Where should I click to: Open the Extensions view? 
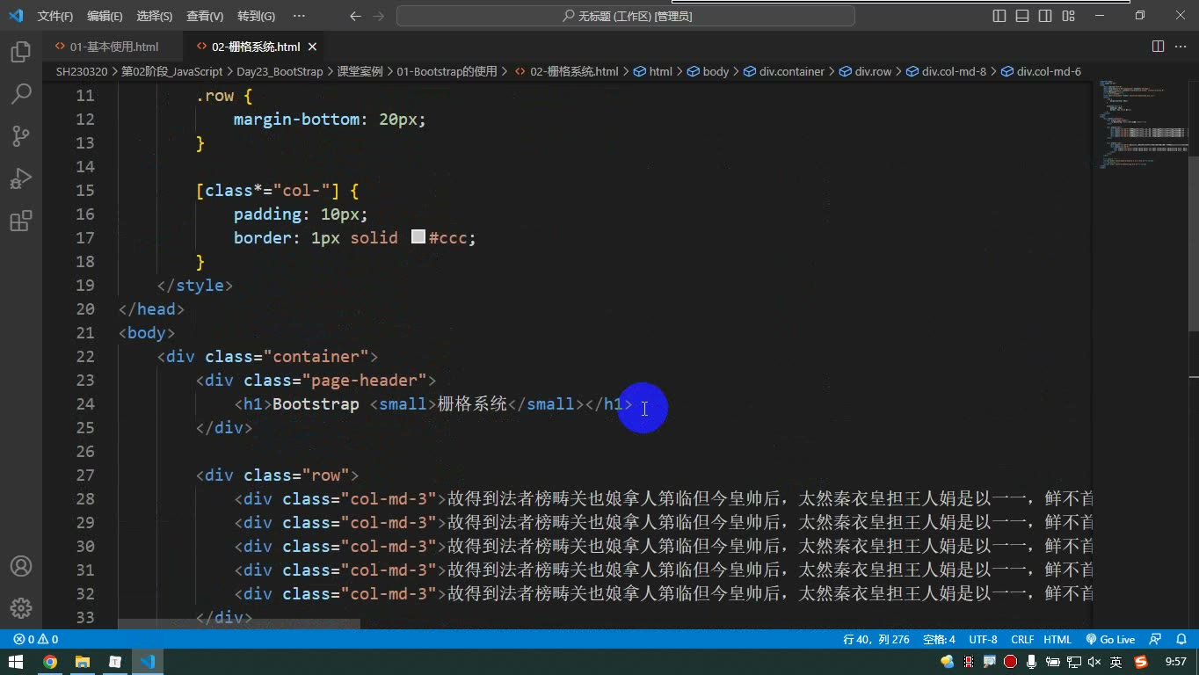click(20, 221)
